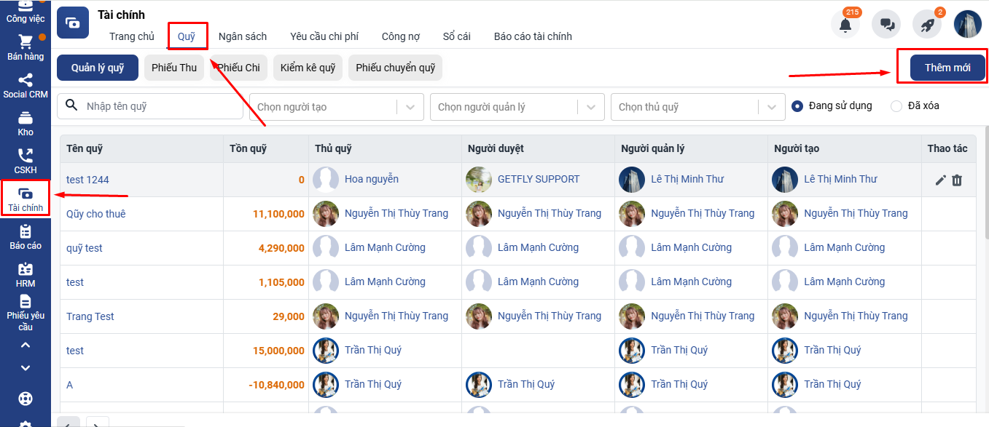This screenshot has width=989, height=427.
Task: Switch to the Ngân sách tab
Action: pyautogui.click(x=243, y=36)
